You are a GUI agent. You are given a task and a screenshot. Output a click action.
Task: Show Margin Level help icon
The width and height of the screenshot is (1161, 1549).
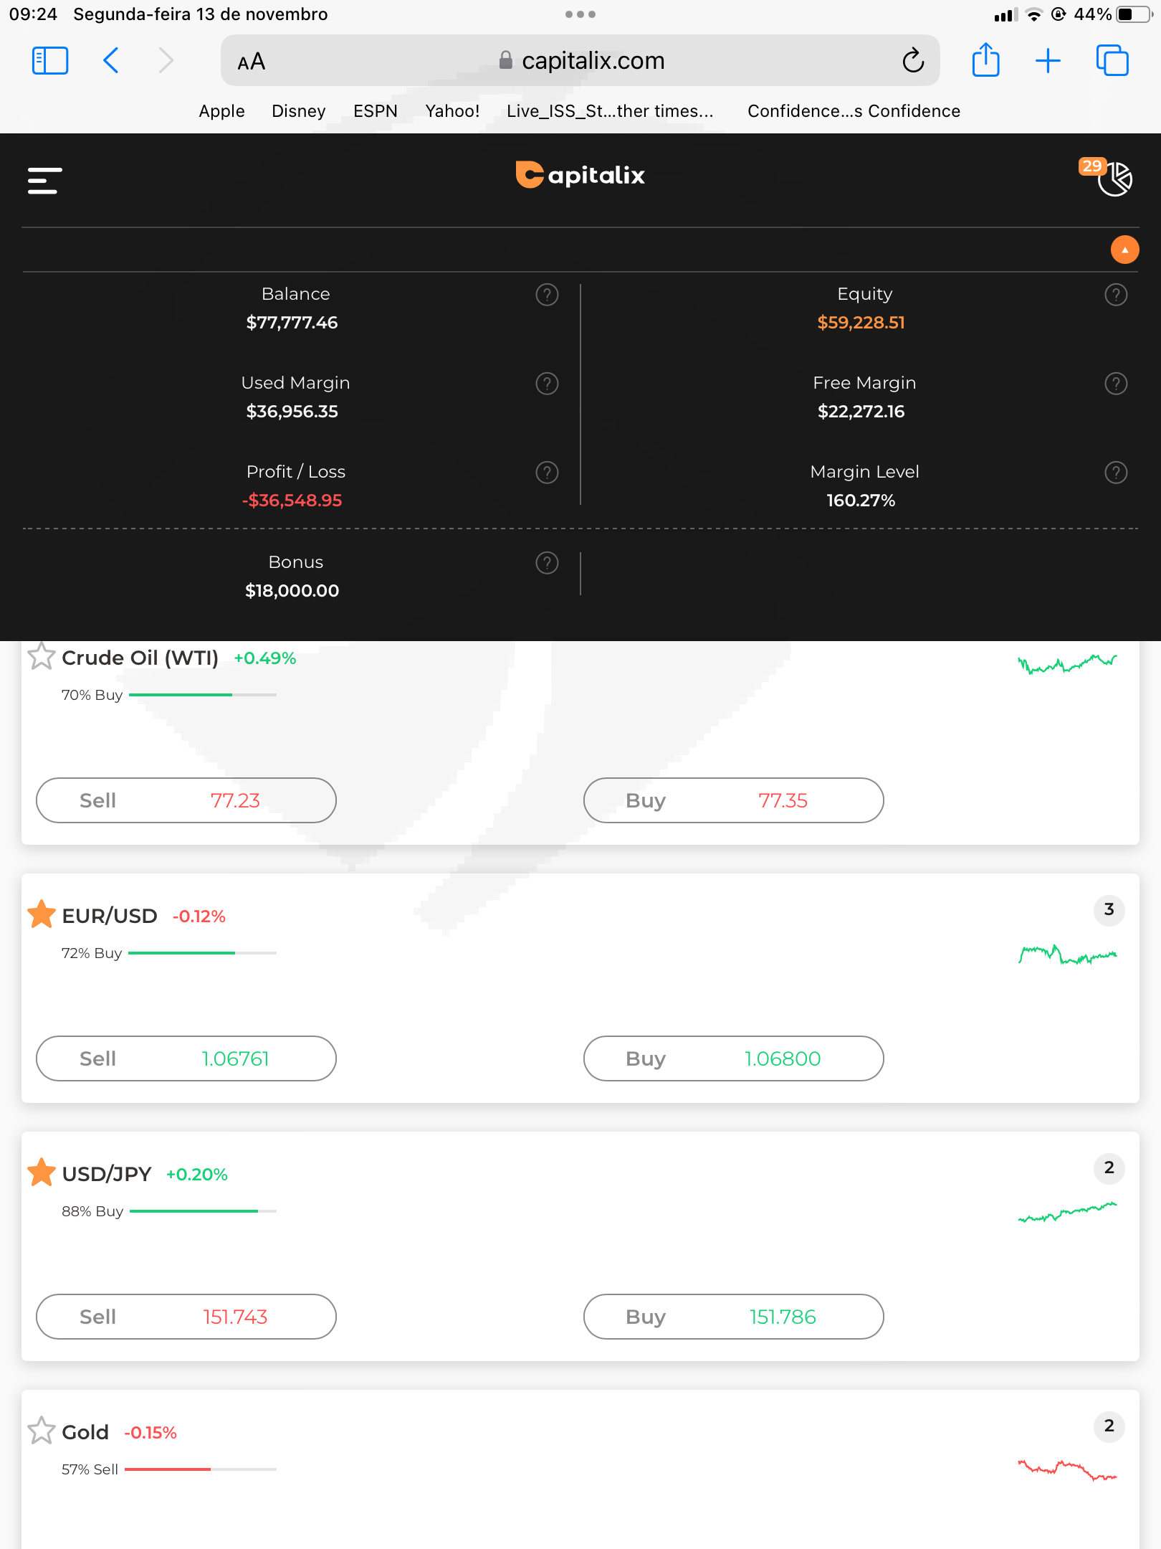click(1116, 473)
